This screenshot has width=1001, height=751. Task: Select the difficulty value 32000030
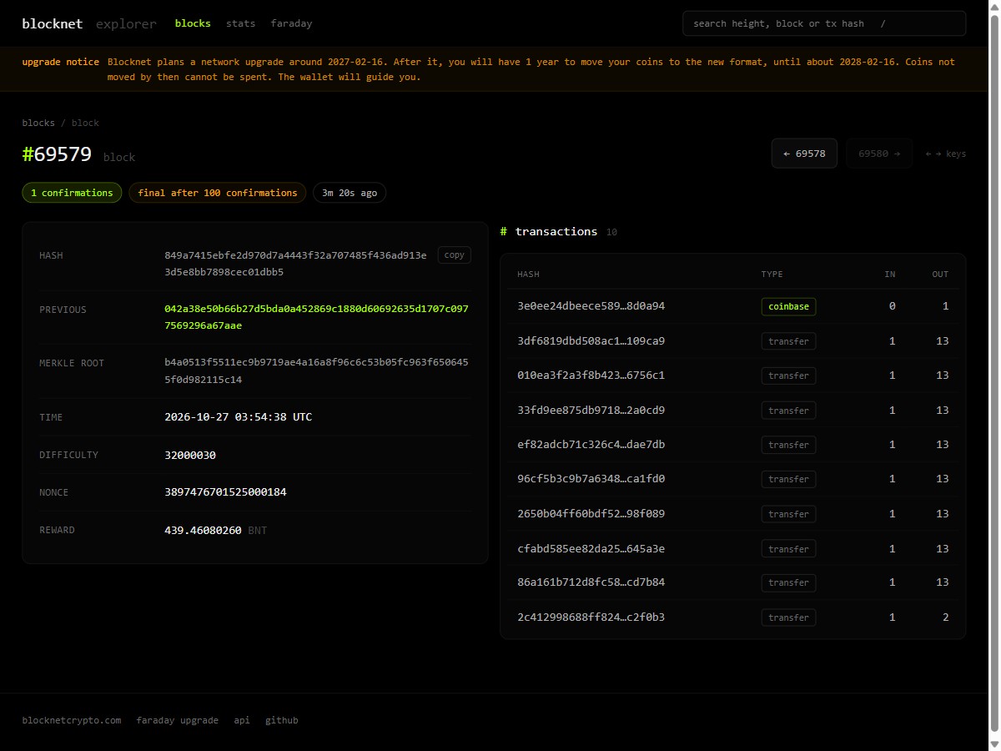[x=190, y=455]
